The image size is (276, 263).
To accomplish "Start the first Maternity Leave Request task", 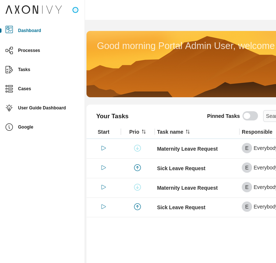I will tap(103, 148).
